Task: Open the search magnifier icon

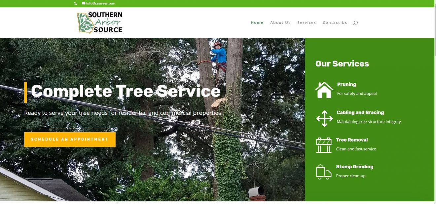Action: click(x=355, y=23)
